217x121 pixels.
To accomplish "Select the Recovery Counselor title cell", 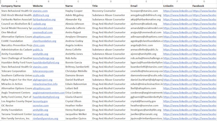I will [x=111, y=11].
